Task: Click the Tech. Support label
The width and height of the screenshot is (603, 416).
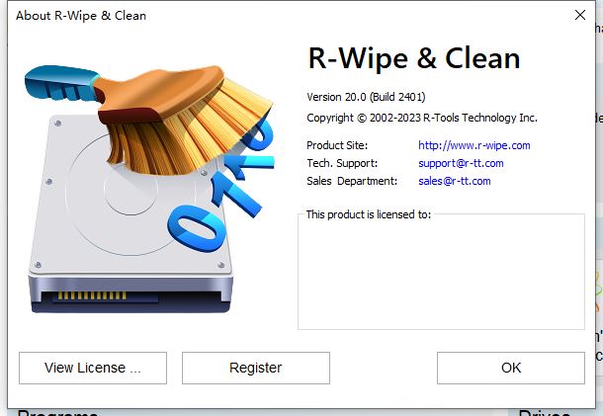Action: pyautogui.click(x=342, y=163)
